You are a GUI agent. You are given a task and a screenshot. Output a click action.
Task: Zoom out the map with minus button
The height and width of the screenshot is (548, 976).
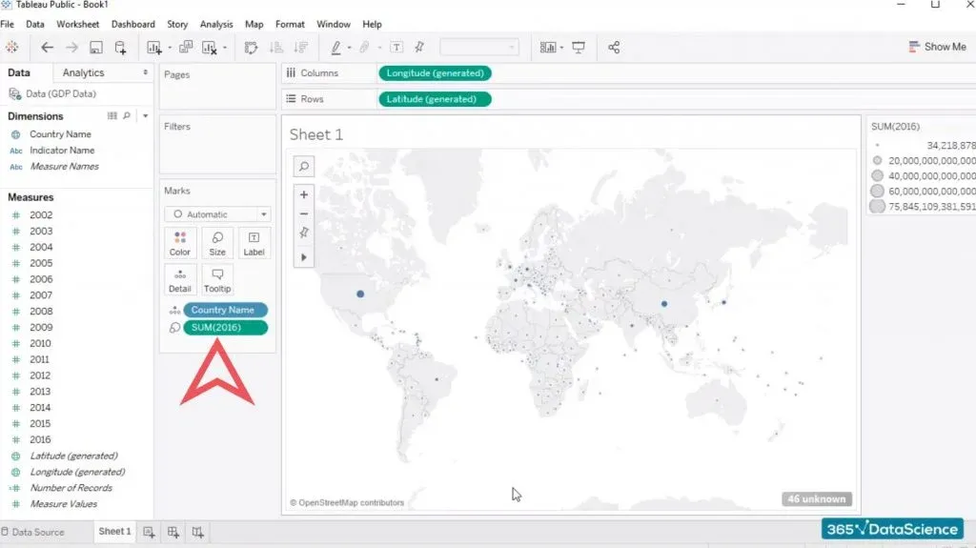pos(304,213)
